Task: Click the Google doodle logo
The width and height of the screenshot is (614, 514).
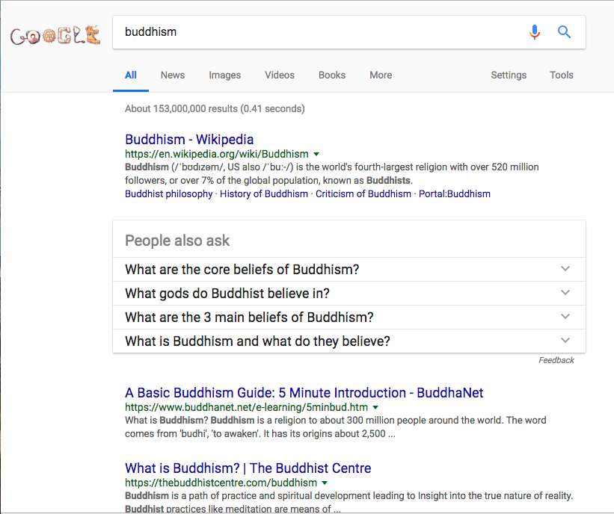Action: click(55, 35)
